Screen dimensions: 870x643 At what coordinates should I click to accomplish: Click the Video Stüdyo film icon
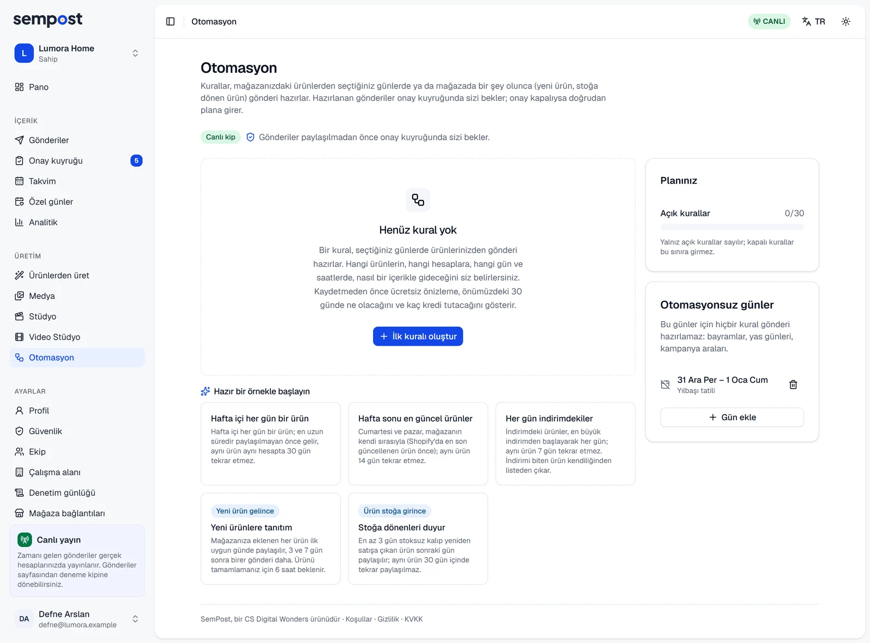(20, 337)
